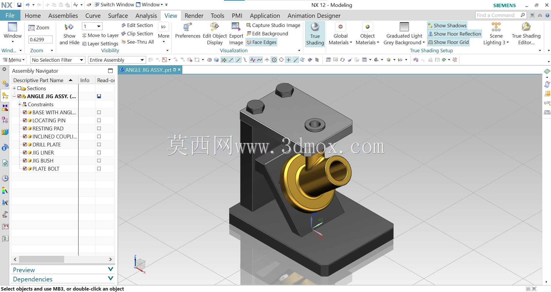Image resolution: width=551 pixels, height=292 pixels.
Task: Click the Menu button
Action: (x=14, y=60)
